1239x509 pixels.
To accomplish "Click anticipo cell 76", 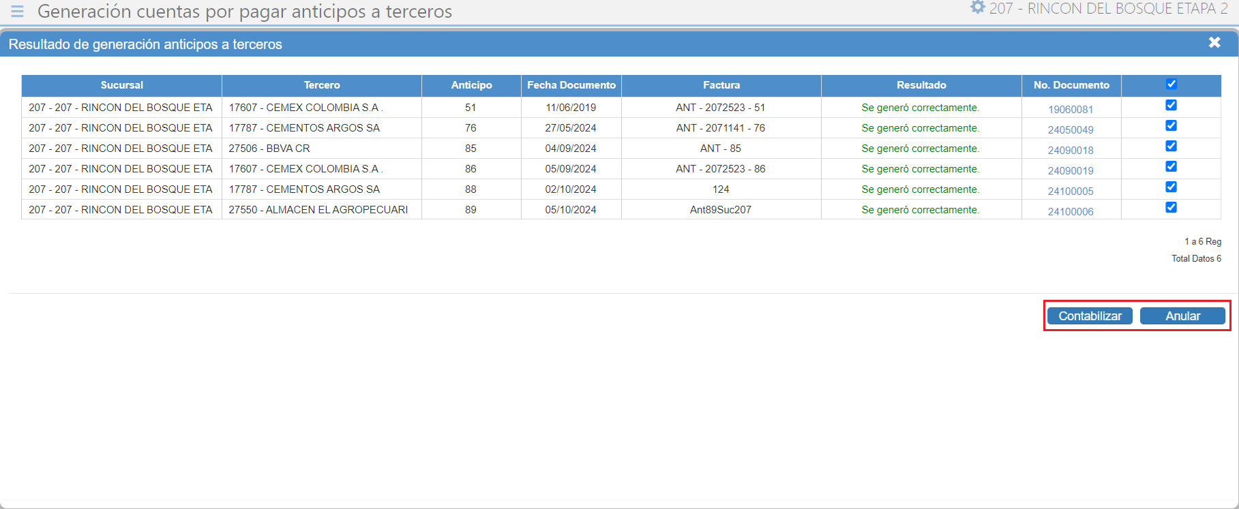I will pyautogui.click(x=471, y=128).
